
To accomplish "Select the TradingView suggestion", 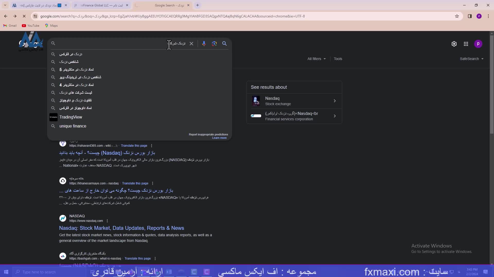I will click(x=71, y=117).
